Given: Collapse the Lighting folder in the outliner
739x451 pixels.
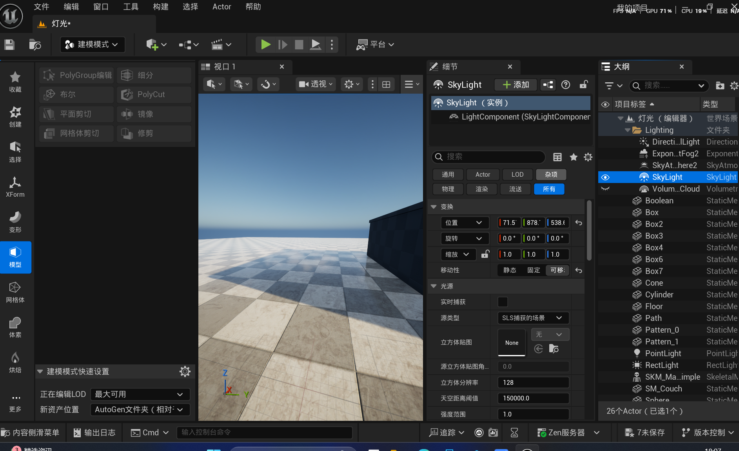Looking at the screenshot, I should (627, 130).
